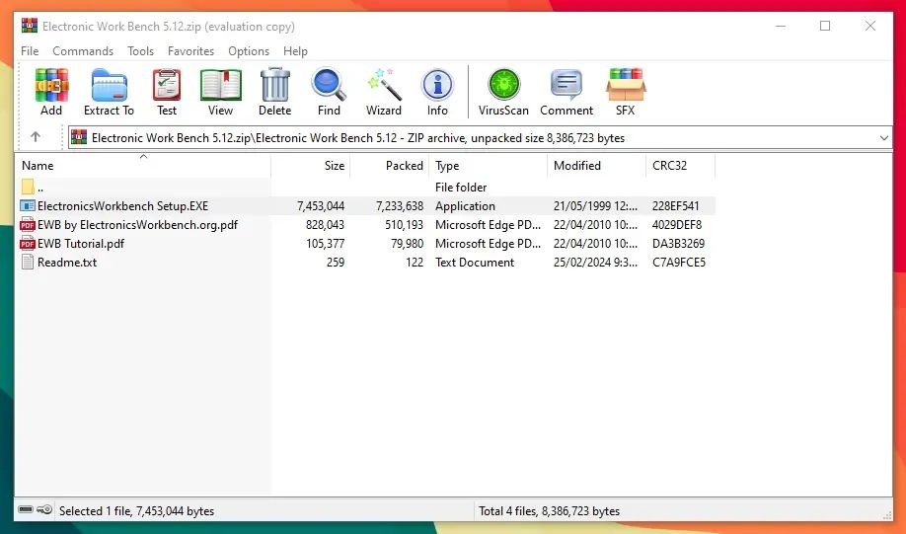
Task: Open the File menu
Action: coord(30,51)
